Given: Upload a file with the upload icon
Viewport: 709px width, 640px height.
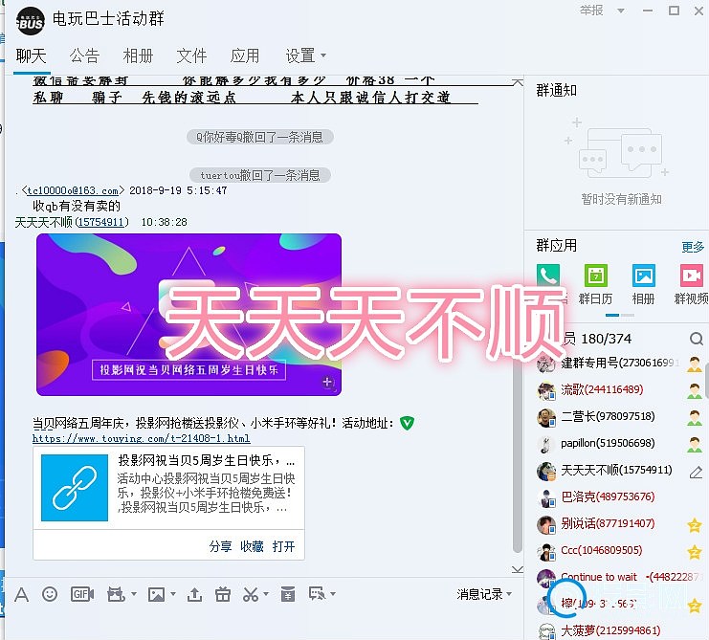Looking at the screenshot, I should [x=194, y=594].
